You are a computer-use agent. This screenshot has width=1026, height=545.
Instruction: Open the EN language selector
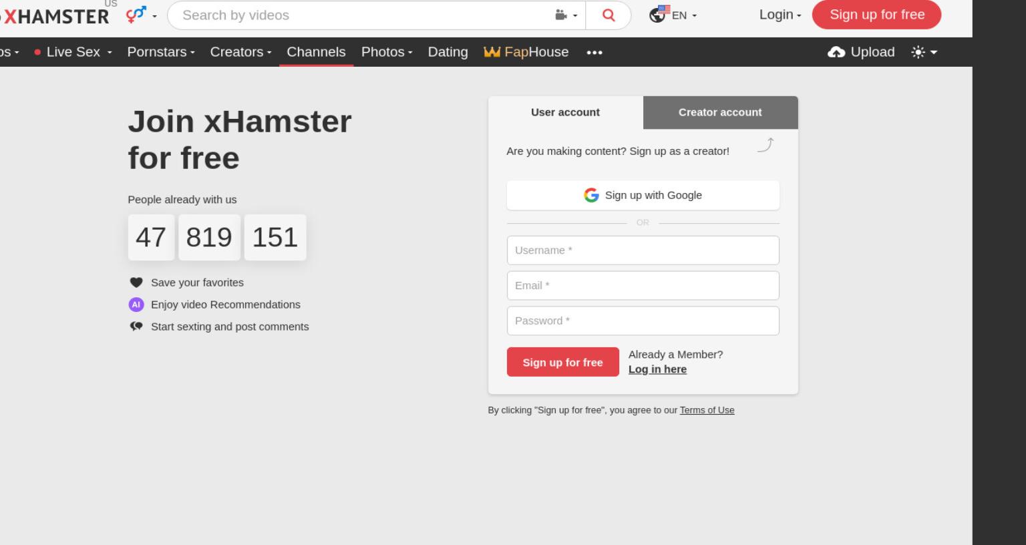673,14
